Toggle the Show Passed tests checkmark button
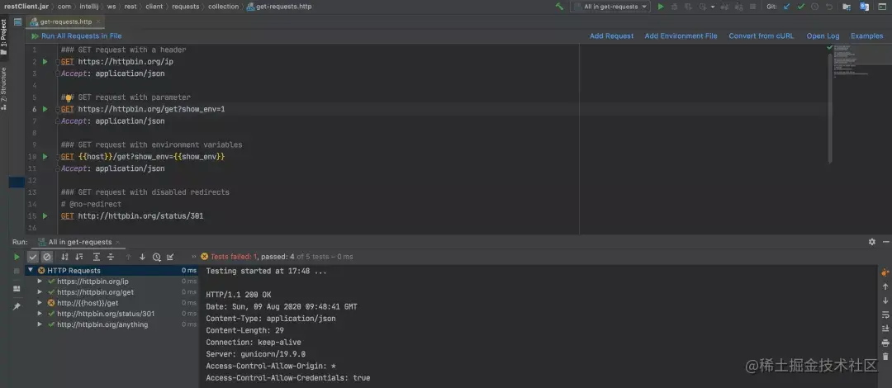The image size is (892, 388). (33, 257)
